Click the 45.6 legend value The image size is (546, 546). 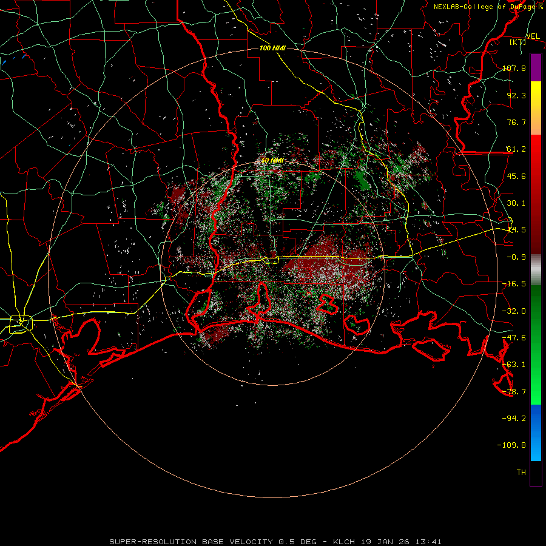pyautogui.click(x=516, y=176)
